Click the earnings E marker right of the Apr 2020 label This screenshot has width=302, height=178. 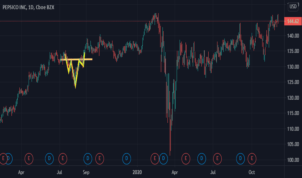click(186, 159)
